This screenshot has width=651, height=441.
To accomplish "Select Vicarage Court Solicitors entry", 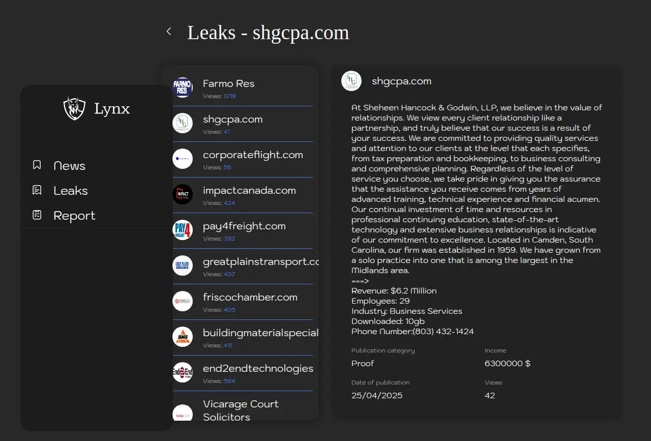I will 241,410.
